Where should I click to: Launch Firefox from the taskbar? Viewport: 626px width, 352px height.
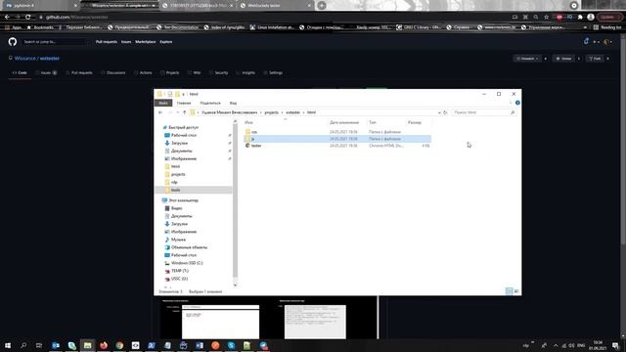click(104, 345)
